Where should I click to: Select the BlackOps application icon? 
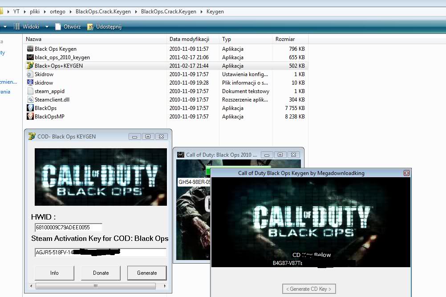point(30,108)
